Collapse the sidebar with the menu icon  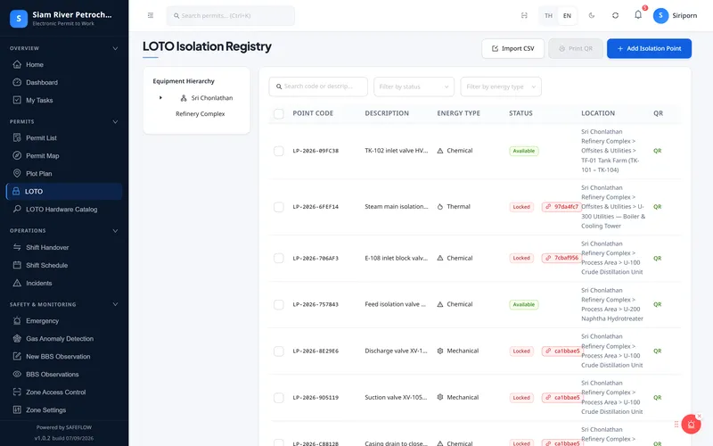[x=151, y=15]
